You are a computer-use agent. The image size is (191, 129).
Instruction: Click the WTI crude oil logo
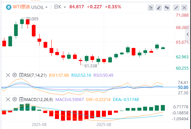(x=8, y=7)
